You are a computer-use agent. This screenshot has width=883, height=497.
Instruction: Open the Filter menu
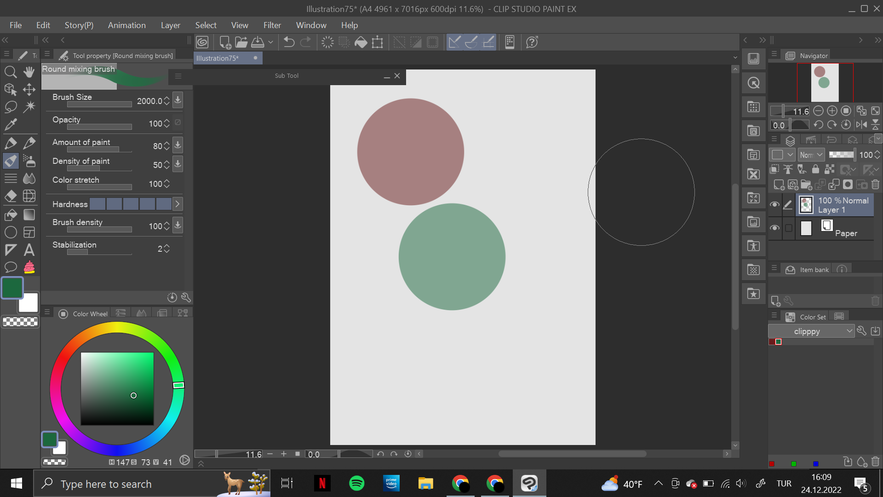click(272, 25)
